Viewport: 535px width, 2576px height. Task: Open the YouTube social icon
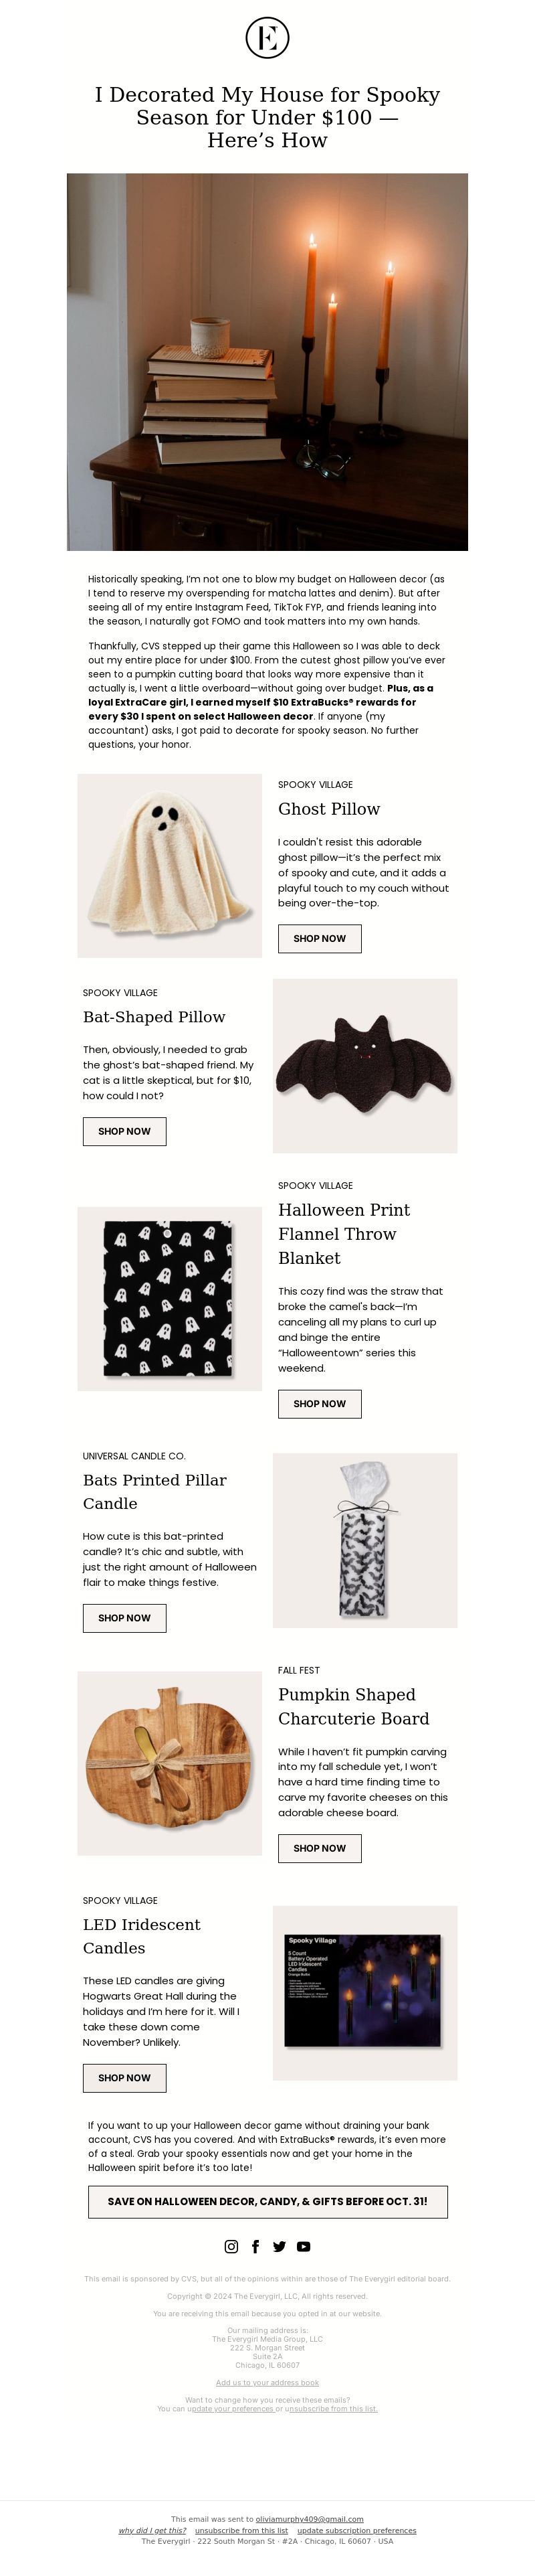tap(304, 2246)
